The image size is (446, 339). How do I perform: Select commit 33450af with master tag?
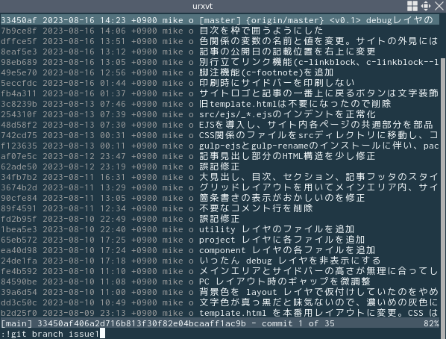coord(219,20)
